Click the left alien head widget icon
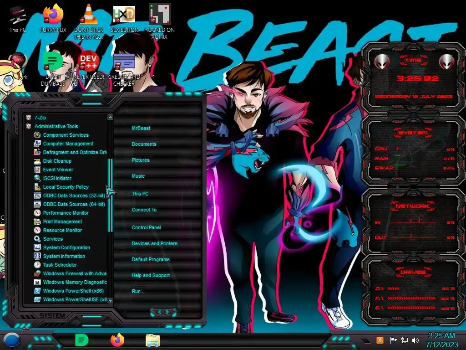466x350 pixels. pyautogui.click(x=382, y=62)
